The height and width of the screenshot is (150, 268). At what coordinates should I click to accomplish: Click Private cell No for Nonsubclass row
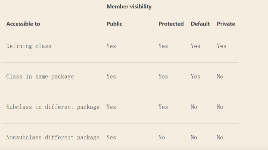pyautogui.click(x=220, y=137)
